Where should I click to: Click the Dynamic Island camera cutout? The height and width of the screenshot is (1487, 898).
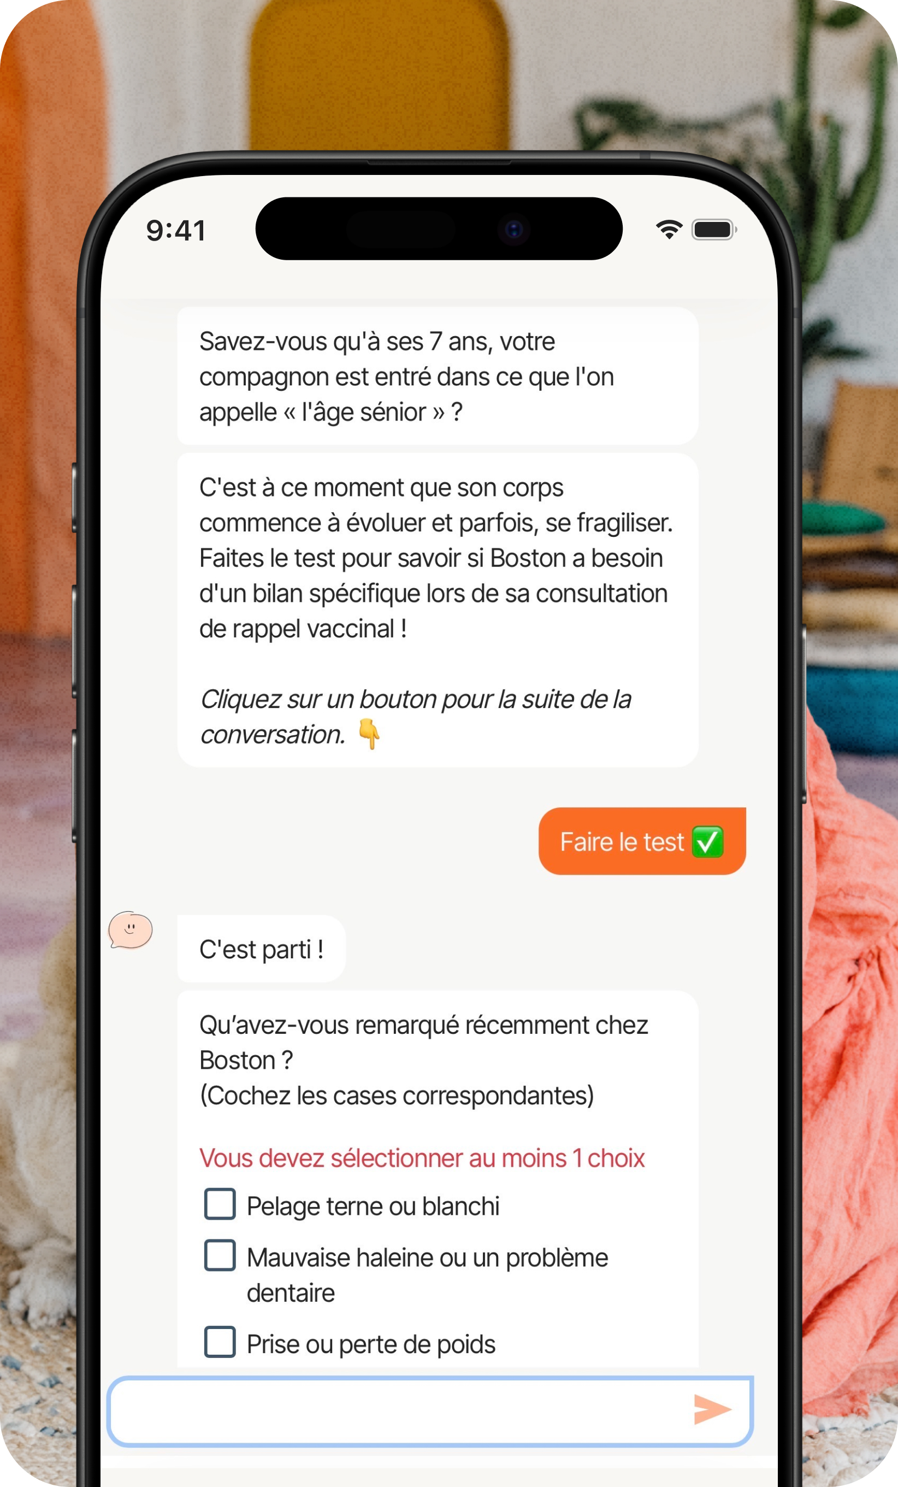439,229
